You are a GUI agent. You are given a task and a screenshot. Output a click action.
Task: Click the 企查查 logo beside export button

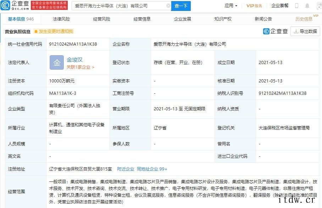coord(276,31)
